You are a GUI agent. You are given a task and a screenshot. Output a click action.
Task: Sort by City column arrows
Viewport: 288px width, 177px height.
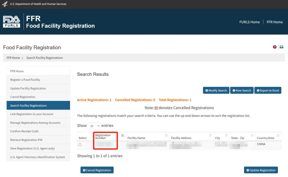click(x=226, y=135)
